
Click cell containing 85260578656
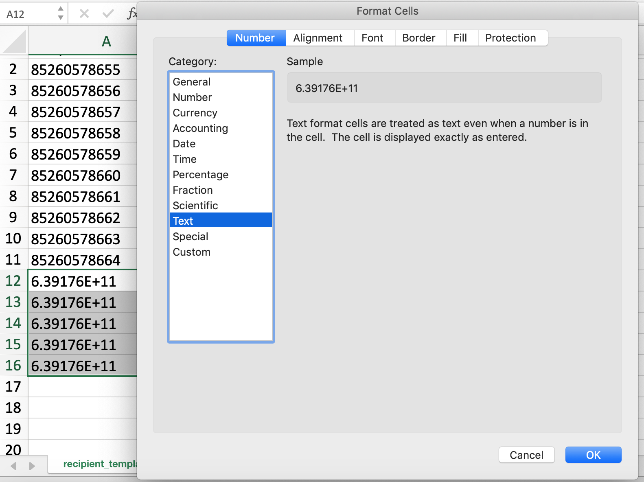(x=82, y=91)
